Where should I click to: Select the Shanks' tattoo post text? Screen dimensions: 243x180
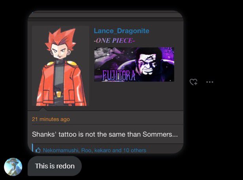pyautogui.click(x=105, y=134)
